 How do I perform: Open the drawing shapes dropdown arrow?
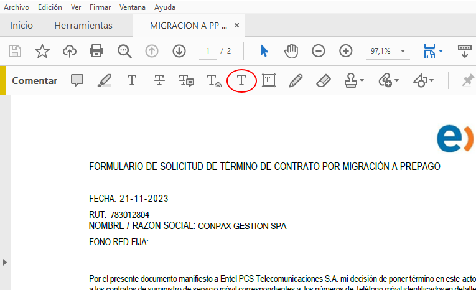pos(431,80)
